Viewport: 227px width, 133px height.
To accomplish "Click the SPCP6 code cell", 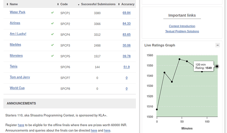I will pyautogui.click(x=65, y=67).
